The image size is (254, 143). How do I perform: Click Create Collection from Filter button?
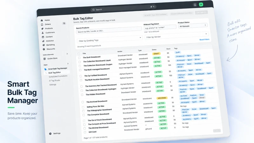(182, 13)
